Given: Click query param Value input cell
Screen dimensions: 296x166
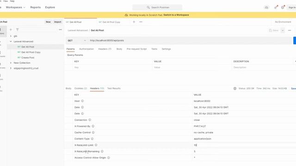Looking at the screenshot, I should pos(192,67).
